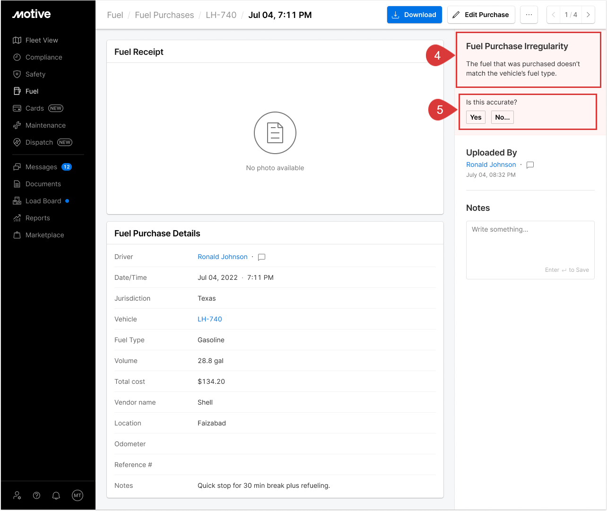The width and height of the screenshot is (607, 511).
Task: Open the MT profile avatar
Action: (x=78, y=495)
